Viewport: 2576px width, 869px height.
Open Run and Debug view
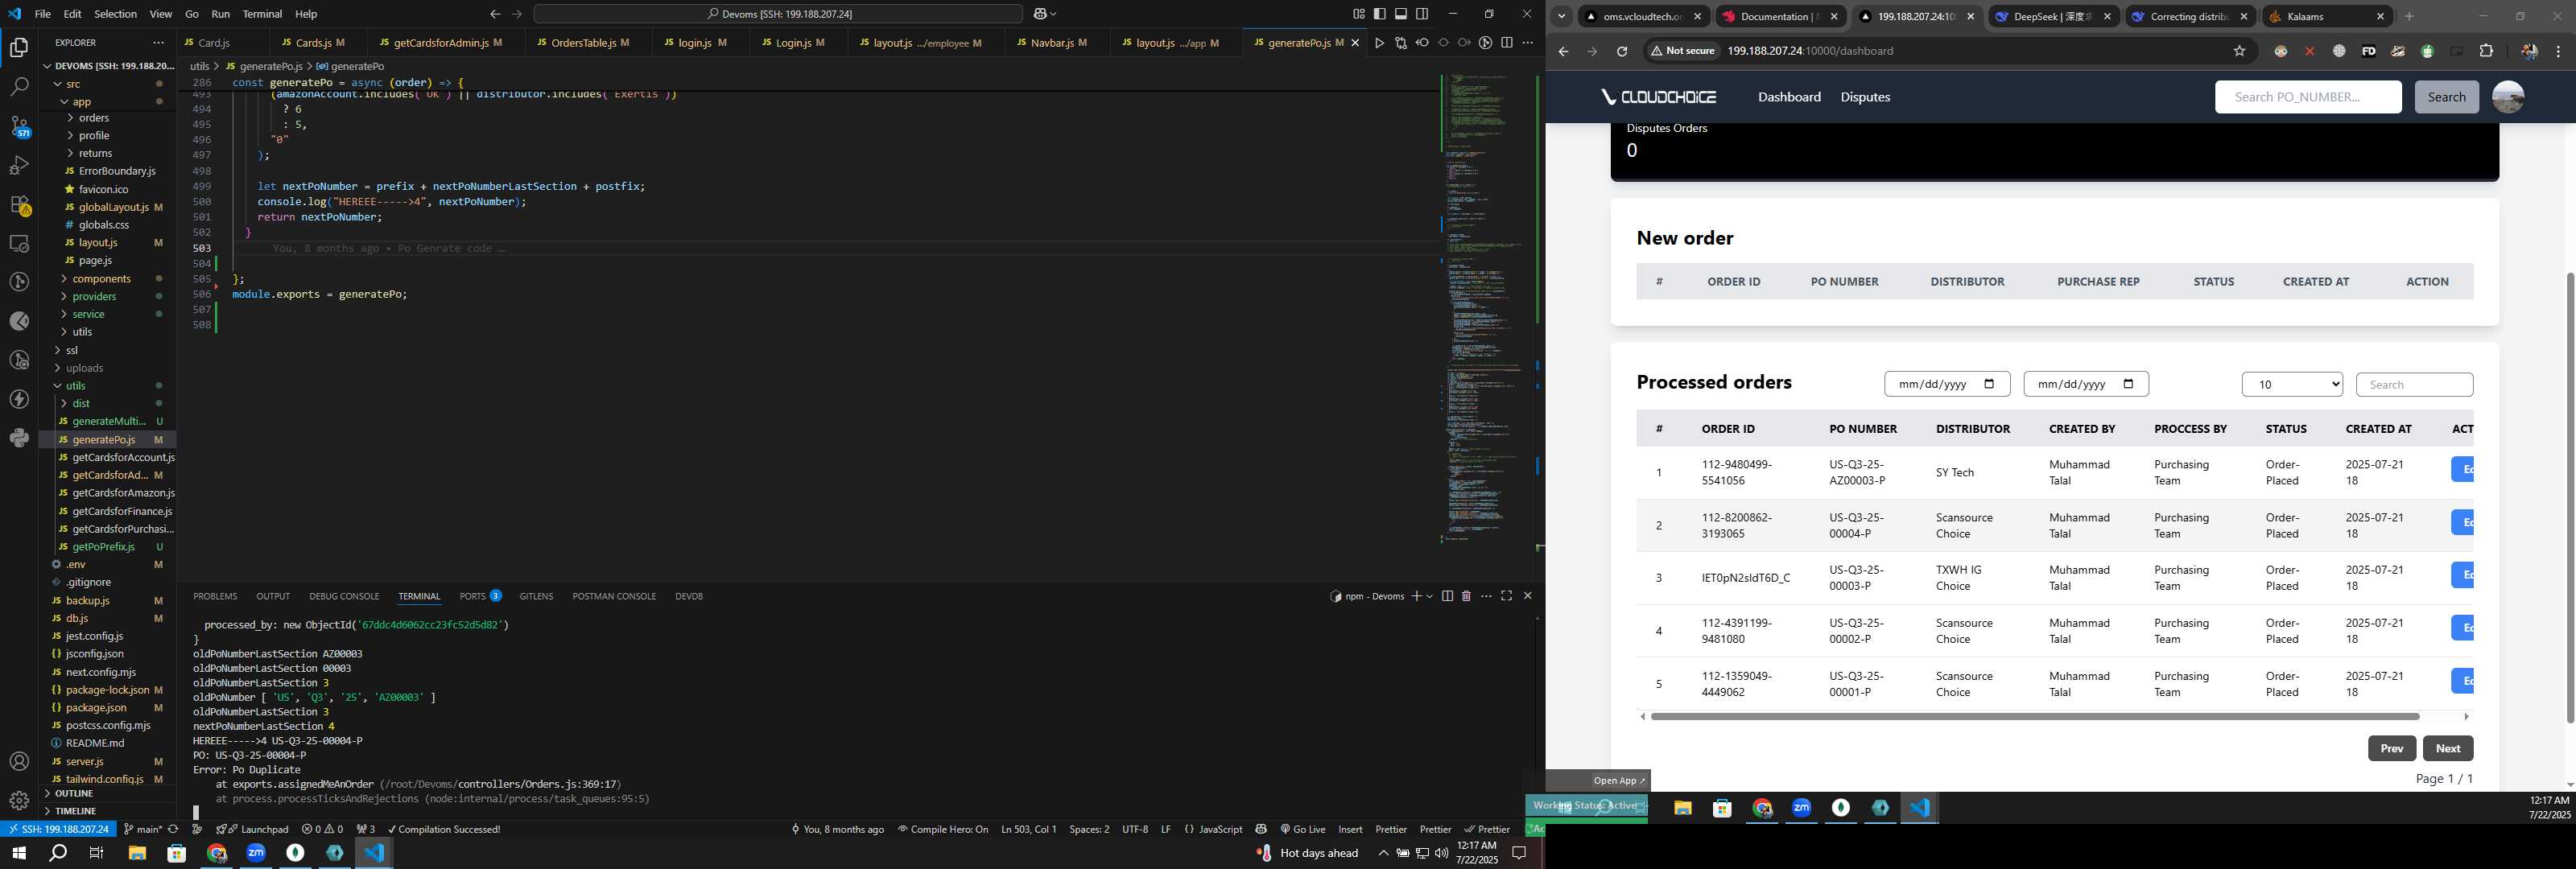pyautogui.click(x=19, y=165)
